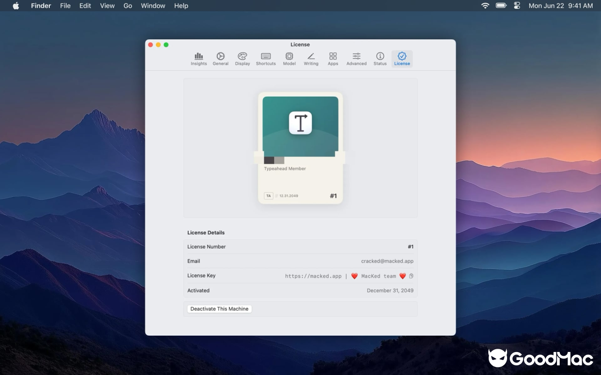Click the Typeahead app icon on the card
Screen dimensions: 601x375
300,123
